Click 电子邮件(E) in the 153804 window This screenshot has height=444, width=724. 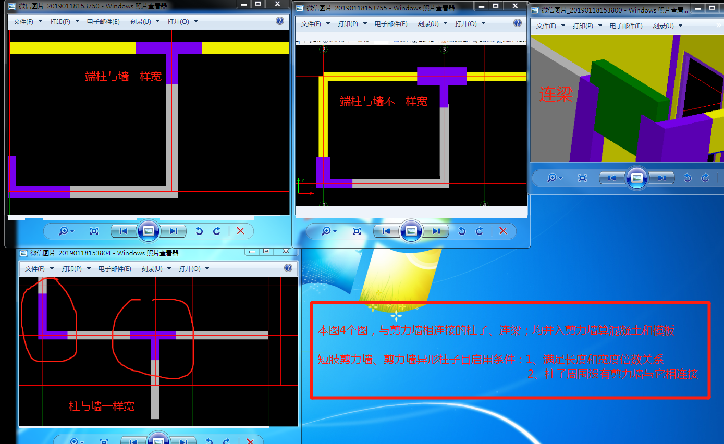(x=115, y=269)
